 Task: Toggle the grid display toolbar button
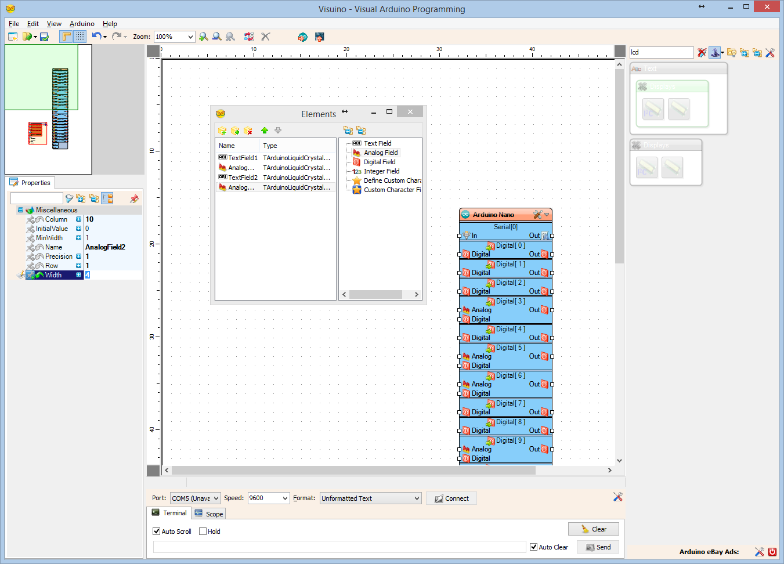(x=80, y=37)
